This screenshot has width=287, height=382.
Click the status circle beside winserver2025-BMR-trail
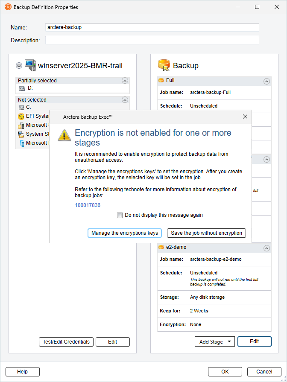(19, 66)
